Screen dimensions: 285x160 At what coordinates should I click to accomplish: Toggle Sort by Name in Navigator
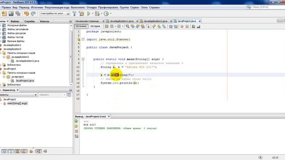(x=38, y=151)
